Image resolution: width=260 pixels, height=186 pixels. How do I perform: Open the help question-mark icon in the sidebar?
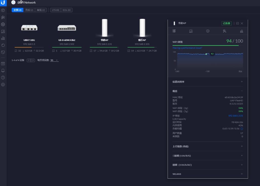[3, 78]
